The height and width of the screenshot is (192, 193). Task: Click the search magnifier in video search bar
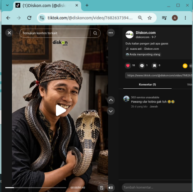click(x=95, y=33)
